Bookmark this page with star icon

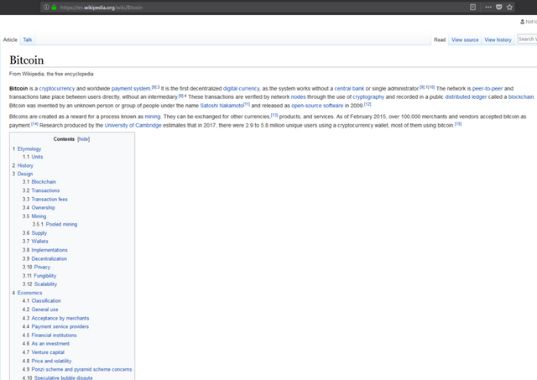click(x=509, y=8)
